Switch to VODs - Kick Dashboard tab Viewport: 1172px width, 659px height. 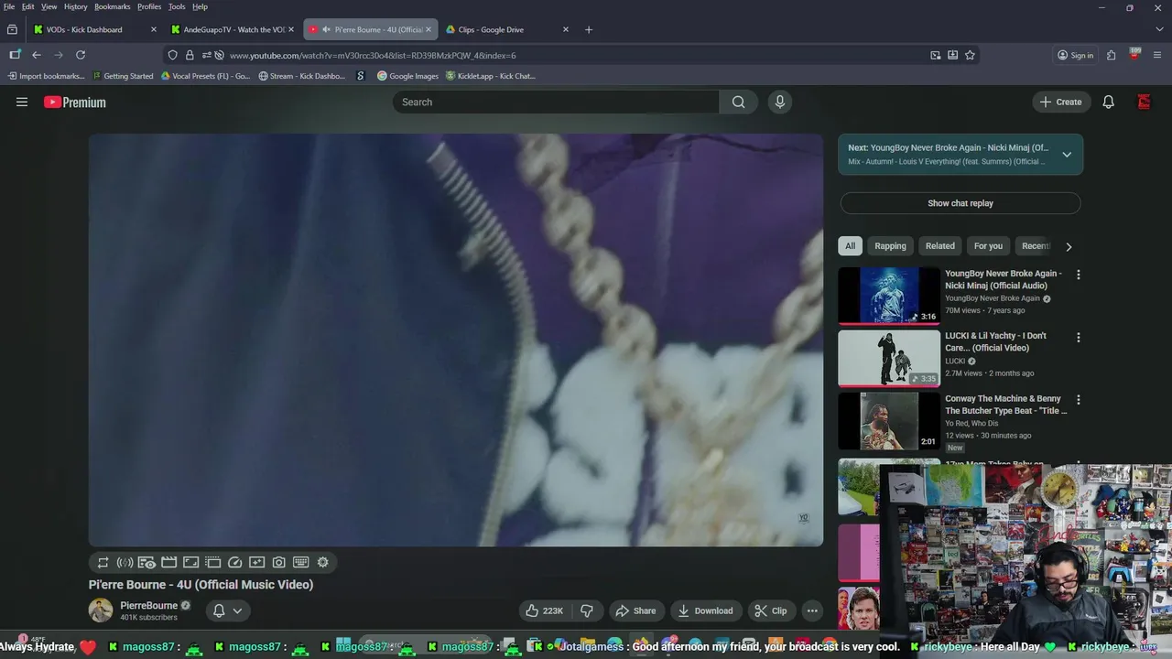[x=93, y=29]
